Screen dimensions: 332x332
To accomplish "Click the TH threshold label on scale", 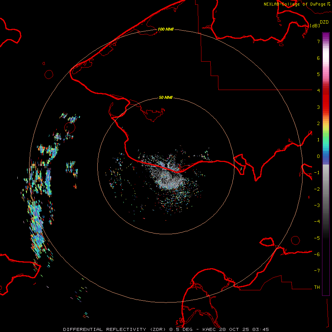I will pyautogui.click(x=317, y=287).
